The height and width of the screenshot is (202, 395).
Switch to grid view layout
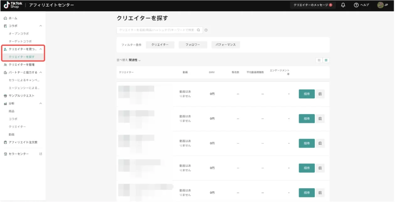click(319, 60)
